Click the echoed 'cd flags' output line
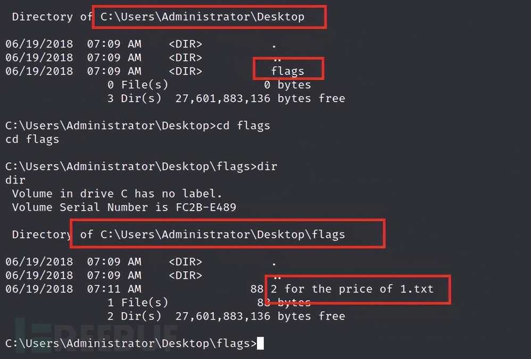The image size is (531, 359). point(32,139)
